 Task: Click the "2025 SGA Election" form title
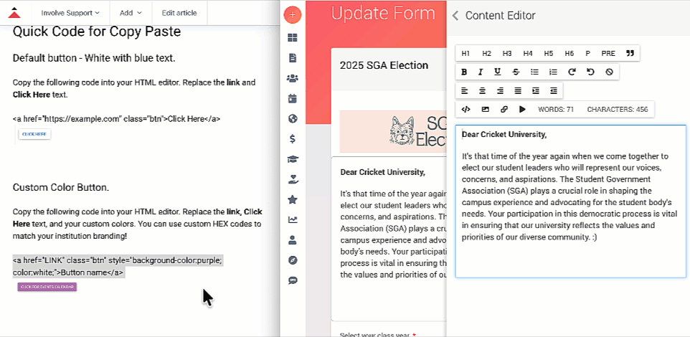384,65
